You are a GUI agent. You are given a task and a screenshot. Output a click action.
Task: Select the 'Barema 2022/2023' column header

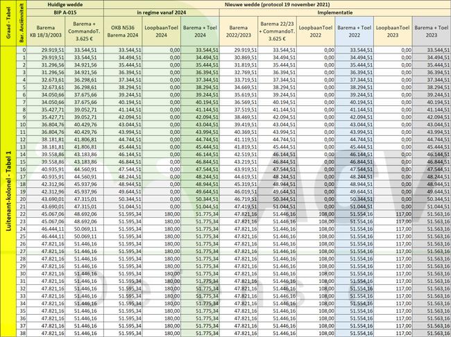(x=239, y=31)
